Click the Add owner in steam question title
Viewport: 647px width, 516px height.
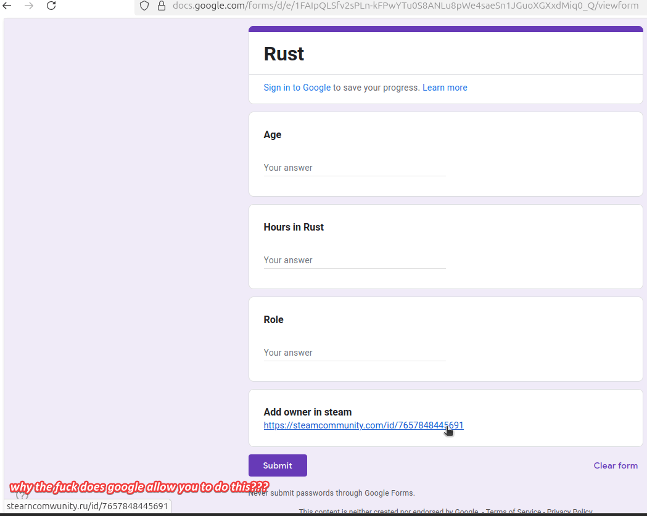[307, 412]
